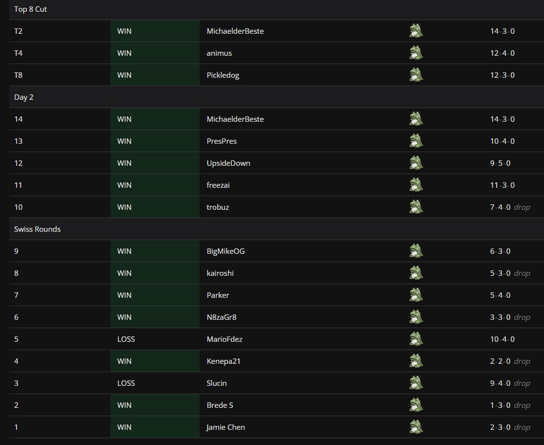Click the deck icon in the T2 MichaelderBeste row
This screenshot has height=445, width=544.
click(416, 31)
